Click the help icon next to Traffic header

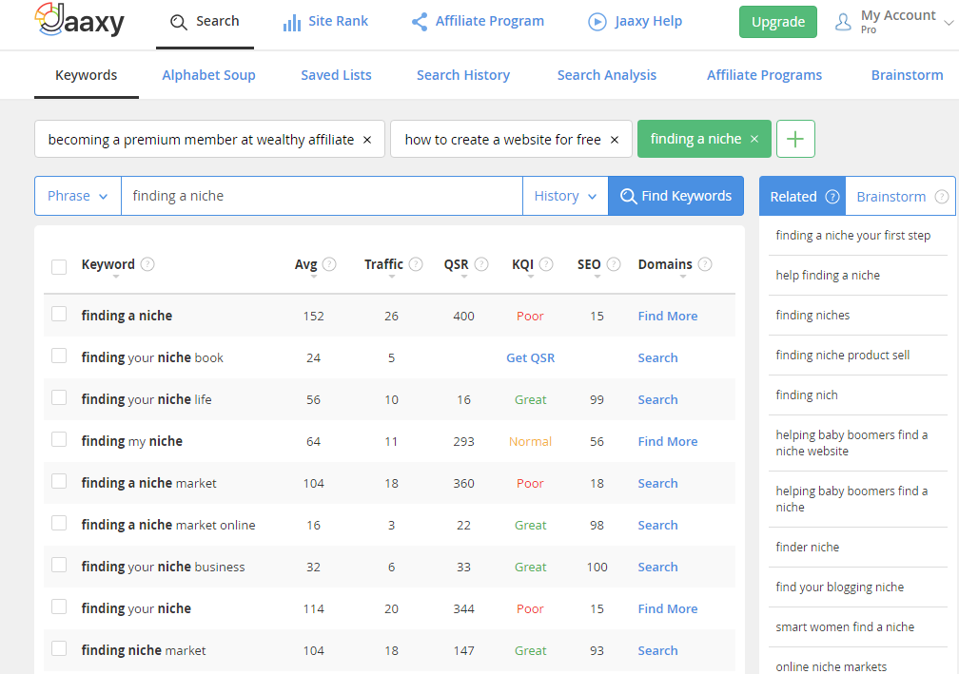(x=416, y=264)
